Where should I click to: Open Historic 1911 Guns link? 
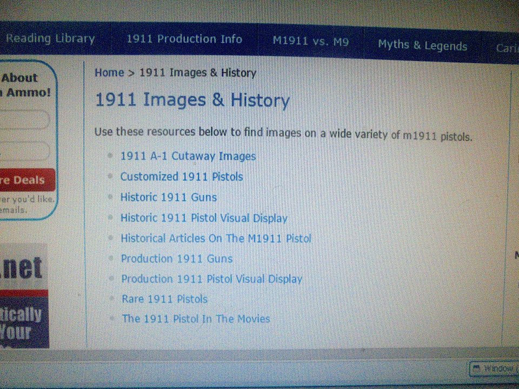[x=169, y=197]
